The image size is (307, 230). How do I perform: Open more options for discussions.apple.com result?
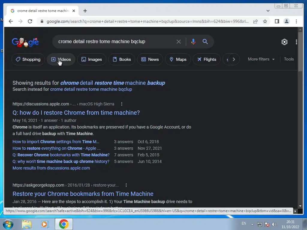coord(122,104)
